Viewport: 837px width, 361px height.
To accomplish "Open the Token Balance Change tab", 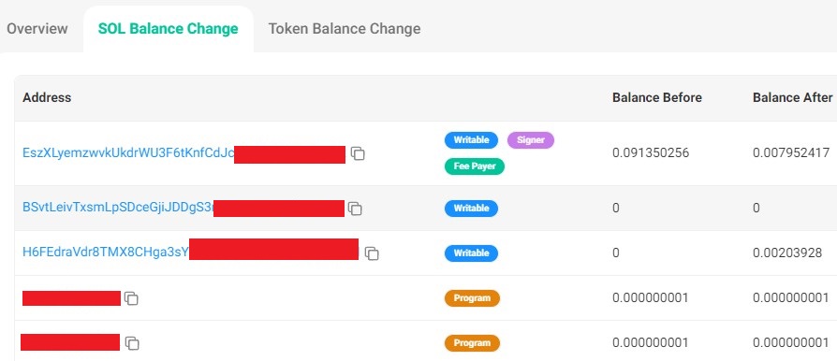I will click(x=345, y=28).
